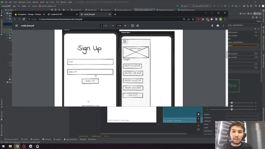Click the pan hand icon on design surface
Viewport: 265px width, 149px height.
point(199,114)
